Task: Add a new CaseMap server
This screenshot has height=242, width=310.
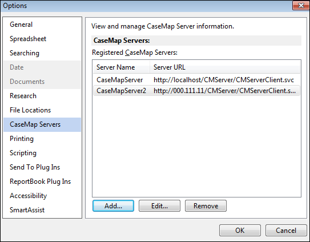Action: (113, 206)
